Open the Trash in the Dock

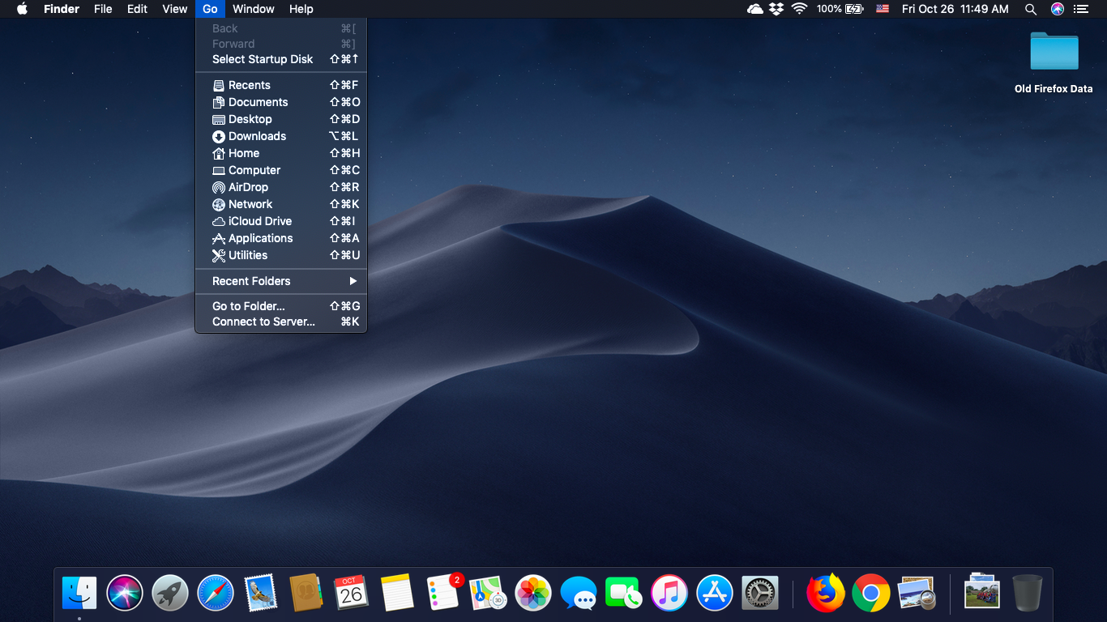(1027, 594)
